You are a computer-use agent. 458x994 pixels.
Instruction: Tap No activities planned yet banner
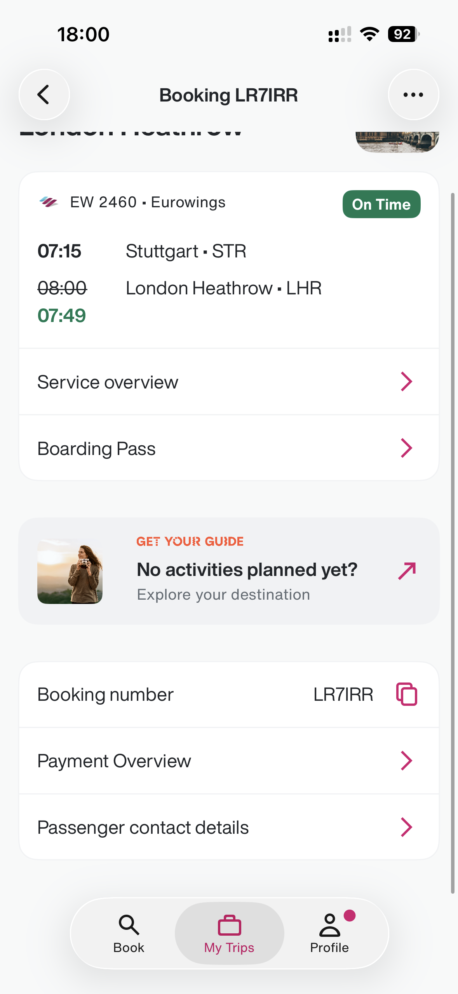247,570
